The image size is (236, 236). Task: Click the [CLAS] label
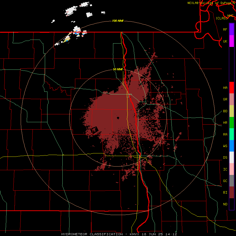222,18
